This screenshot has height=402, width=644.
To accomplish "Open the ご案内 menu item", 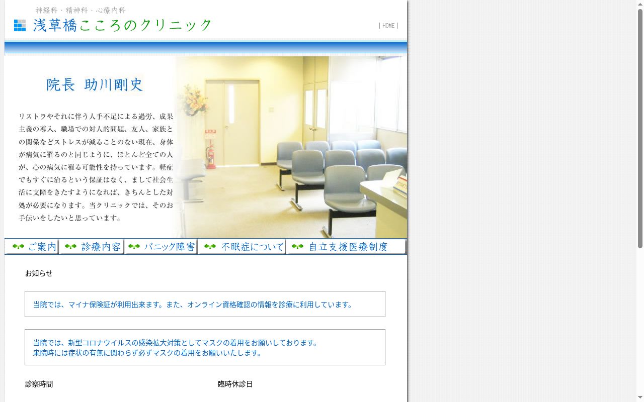I will (32, 247).
